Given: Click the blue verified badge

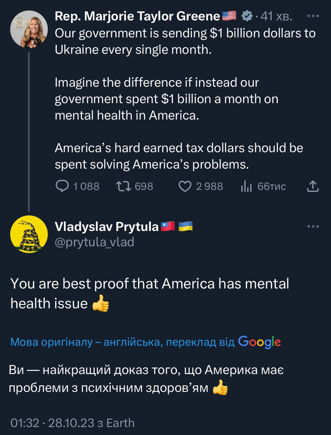Looking at the screenshot, I should (247, 16).
